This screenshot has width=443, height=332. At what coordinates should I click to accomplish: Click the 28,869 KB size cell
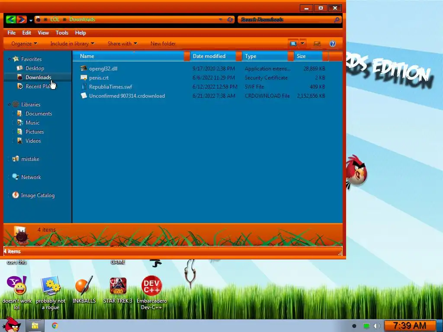[314, 69]
